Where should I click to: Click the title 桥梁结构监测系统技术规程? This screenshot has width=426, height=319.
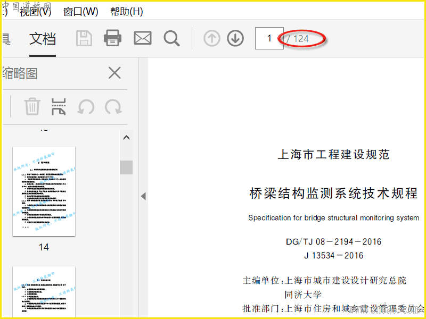333,194
